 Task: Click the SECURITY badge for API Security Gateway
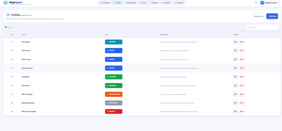[x=114, y=111]
